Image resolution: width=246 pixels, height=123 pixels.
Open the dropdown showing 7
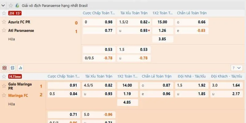click(x=236, y=68)
